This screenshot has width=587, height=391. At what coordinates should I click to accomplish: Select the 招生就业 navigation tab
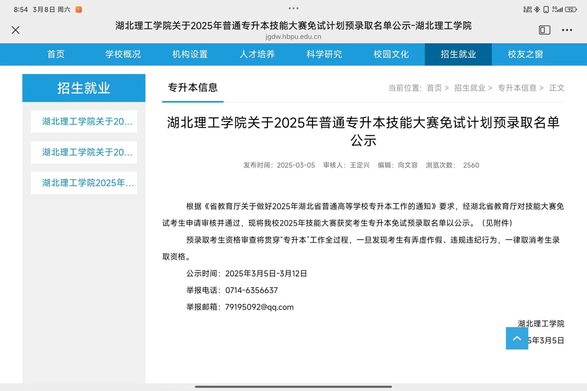click(x=458, y=54)
